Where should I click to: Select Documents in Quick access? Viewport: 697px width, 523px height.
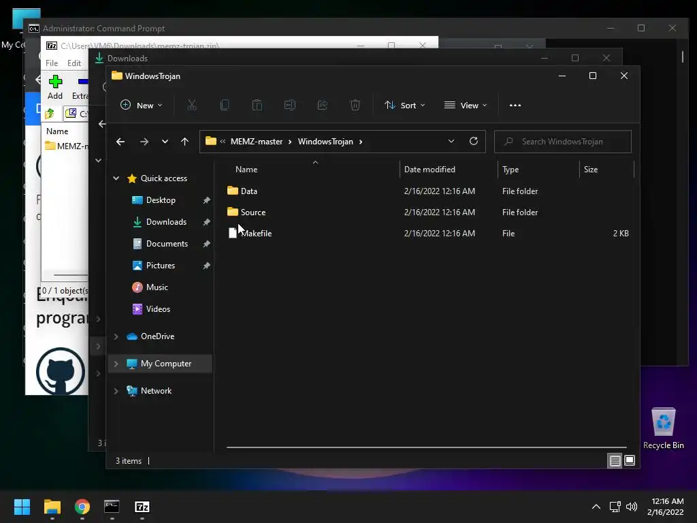(x=167, y=244)
